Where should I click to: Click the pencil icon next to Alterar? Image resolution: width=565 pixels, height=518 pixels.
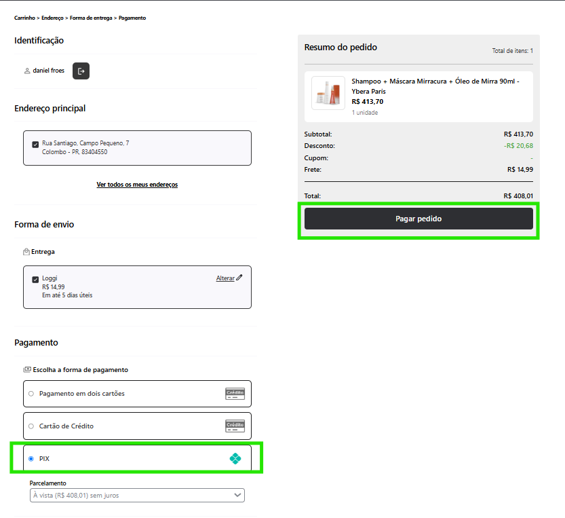click(239, 278)
